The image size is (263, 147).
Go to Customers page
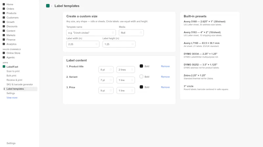12,18
